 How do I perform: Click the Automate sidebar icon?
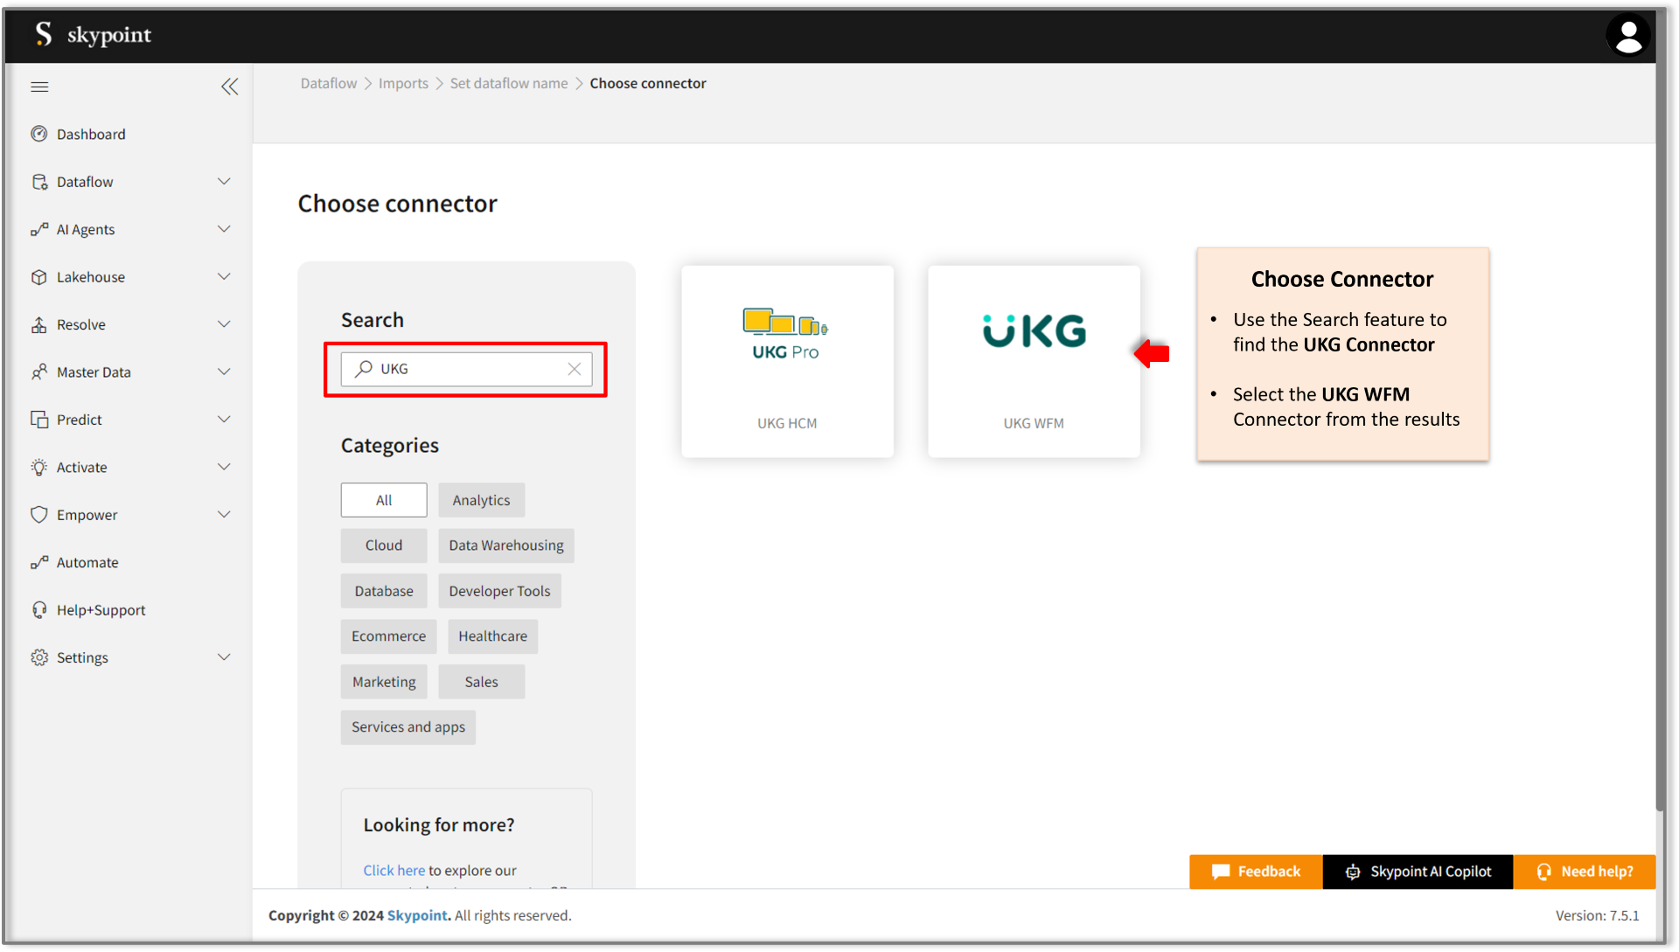tap(39, 562)
